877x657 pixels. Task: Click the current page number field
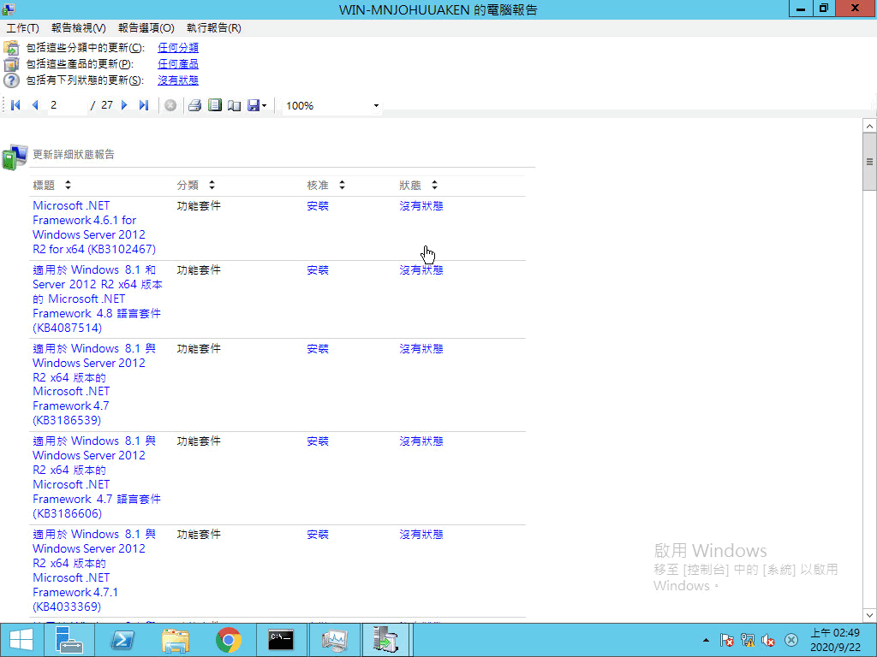point(67,105)
